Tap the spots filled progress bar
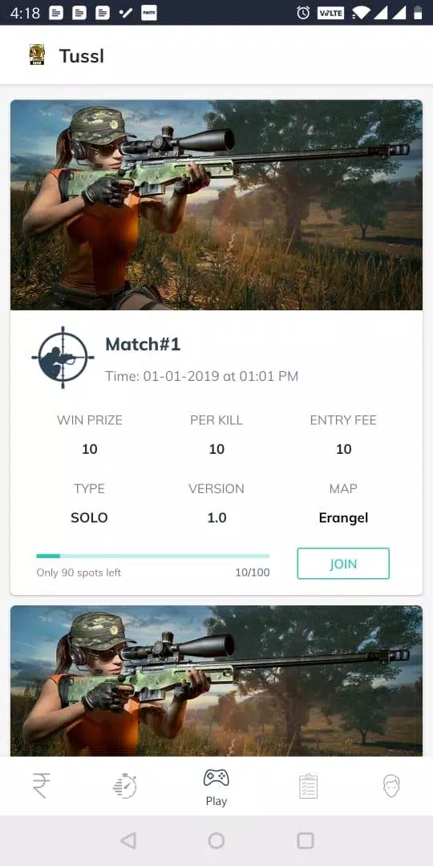 coord(153,556)
